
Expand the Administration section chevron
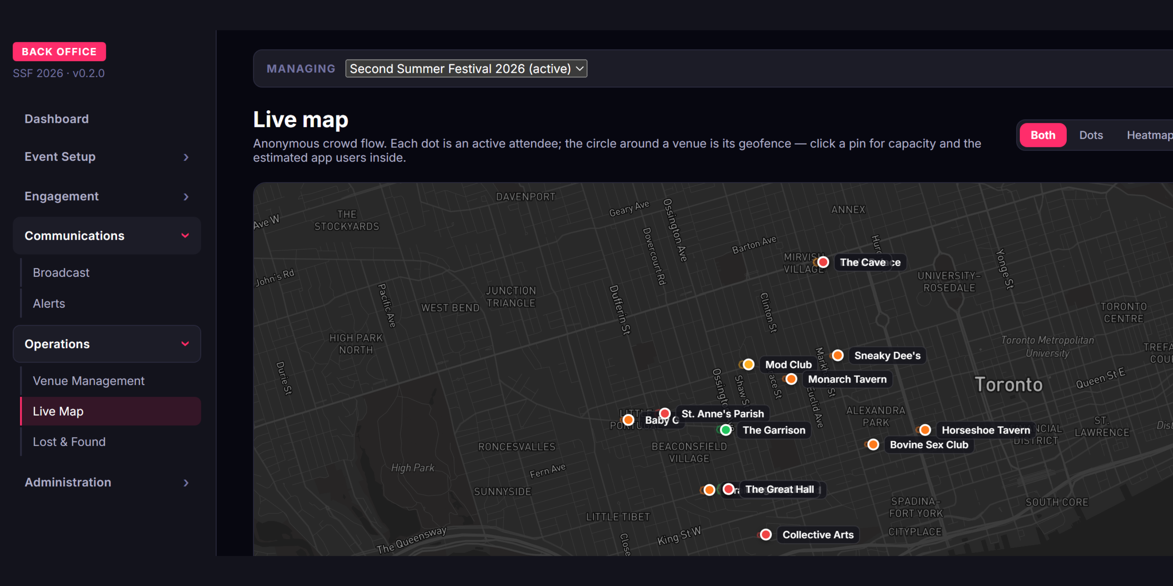(x=186, y=483)
